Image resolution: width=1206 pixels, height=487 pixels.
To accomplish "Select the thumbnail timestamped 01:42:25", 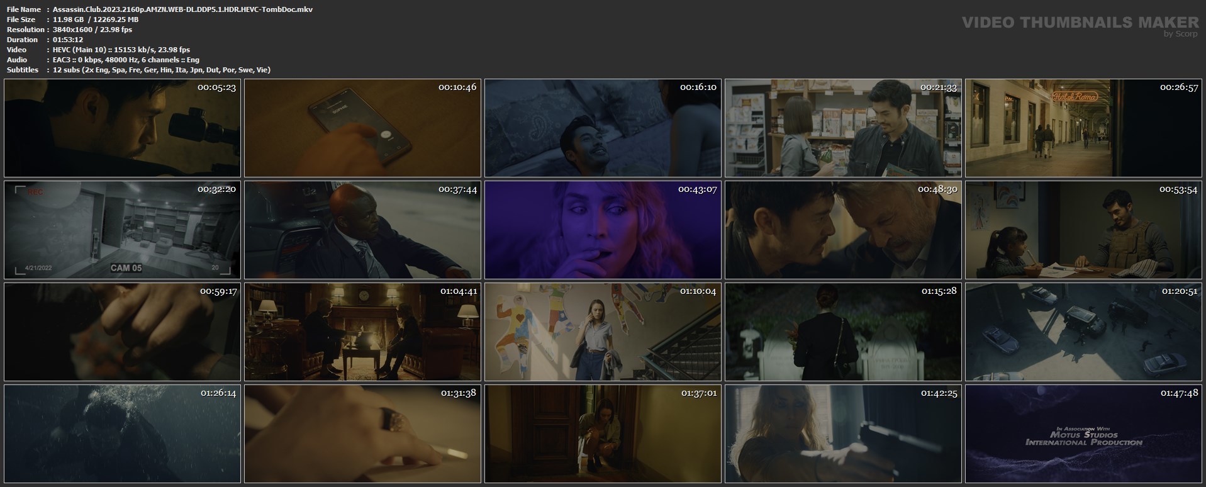I will click(843, 434).
